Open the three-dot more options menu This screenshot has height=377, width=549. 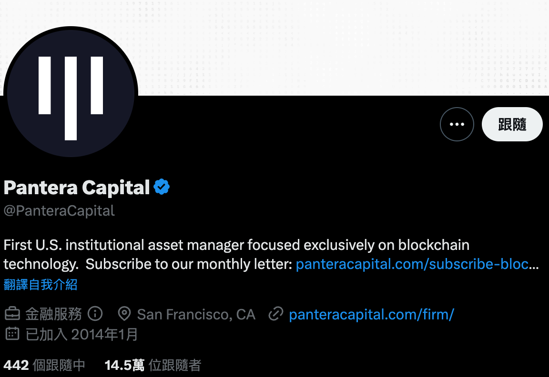[457, 124]
